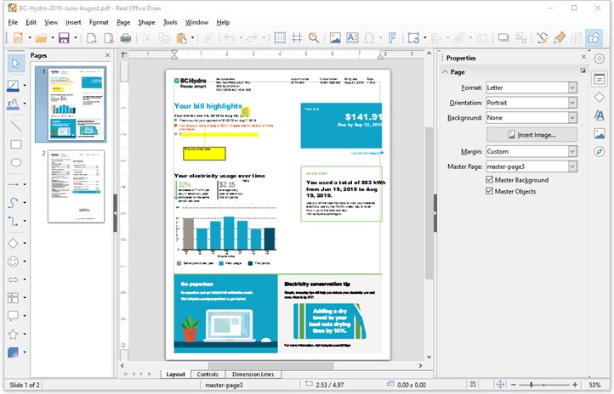Open the Navigator sidebar icon
Screen dimensions: 614x394
[x=600, y=151]
